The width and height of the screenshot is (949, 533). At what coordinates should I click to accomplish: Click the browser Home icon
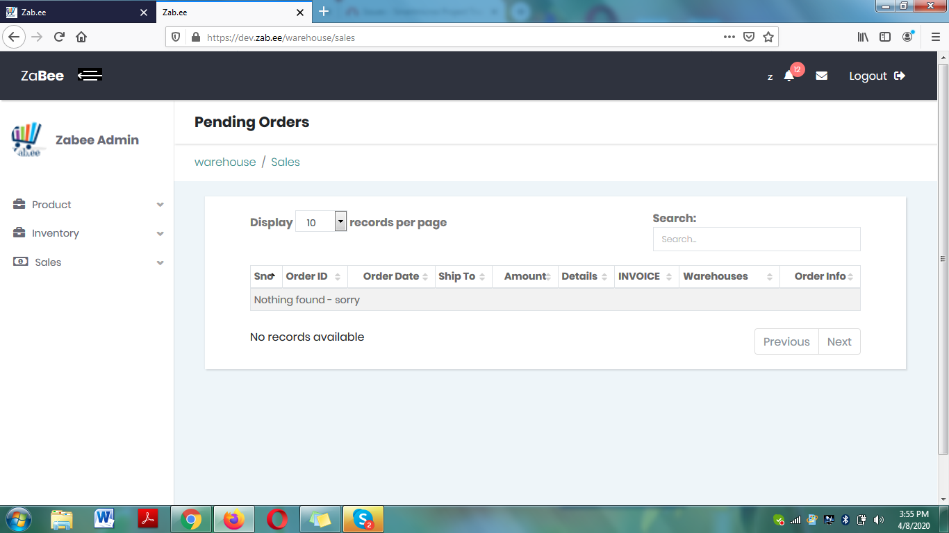(81, 37)
